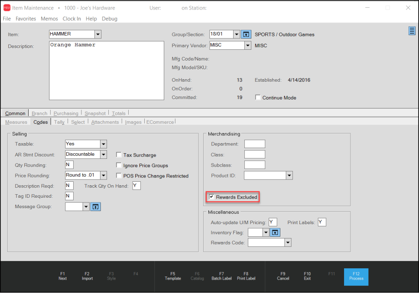Viewport: 419px width, 293px height.
Task: Switch to the Common tab
Action: (15, 113)
